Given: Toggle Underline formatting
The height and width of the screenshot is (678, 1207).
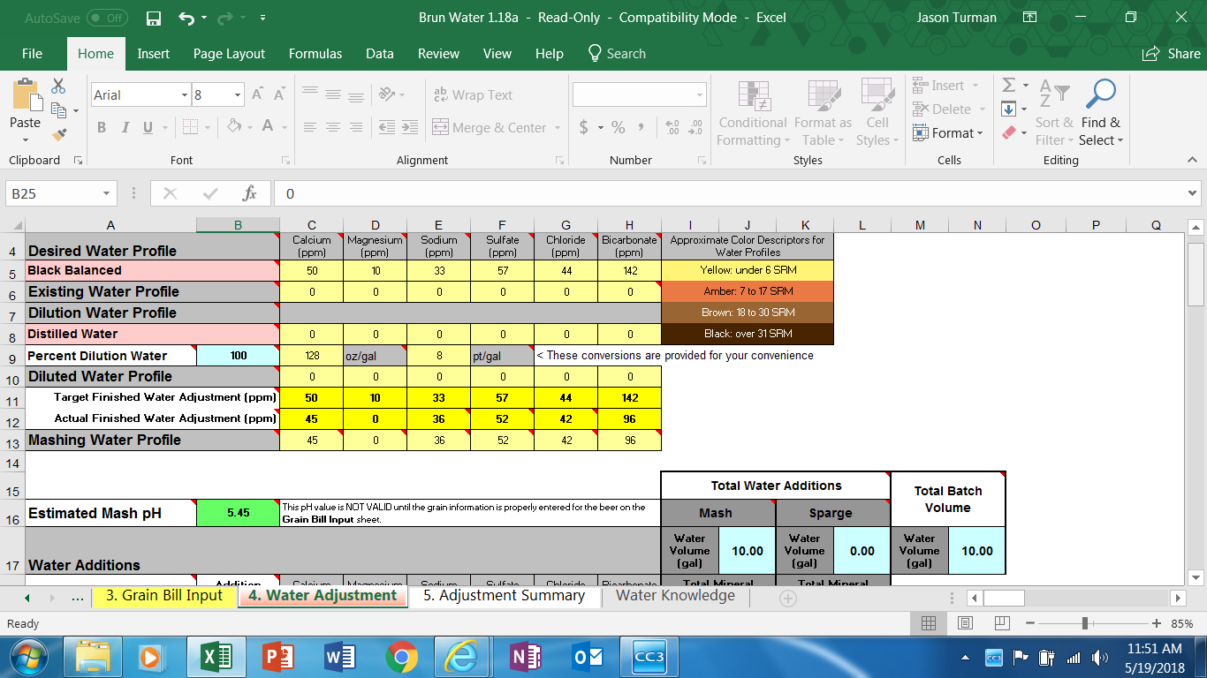Looking at the screenshot, I should point(147,128).
